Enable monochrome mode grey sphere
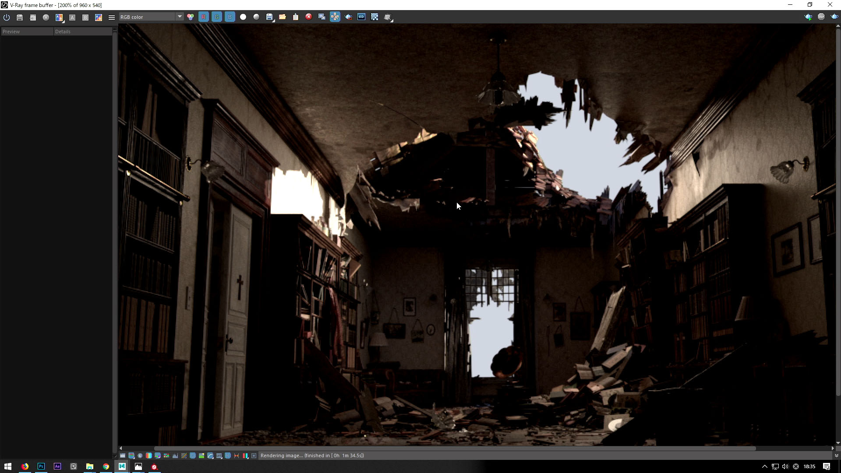Image resolution: width=841 pixels, height=473 pixels. coord(256,17)
